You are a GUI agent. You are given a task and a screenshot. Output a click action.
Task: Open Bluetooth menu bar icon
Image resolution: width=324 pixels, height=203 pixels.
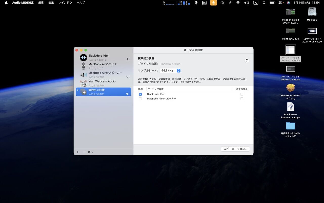(230, 3)
